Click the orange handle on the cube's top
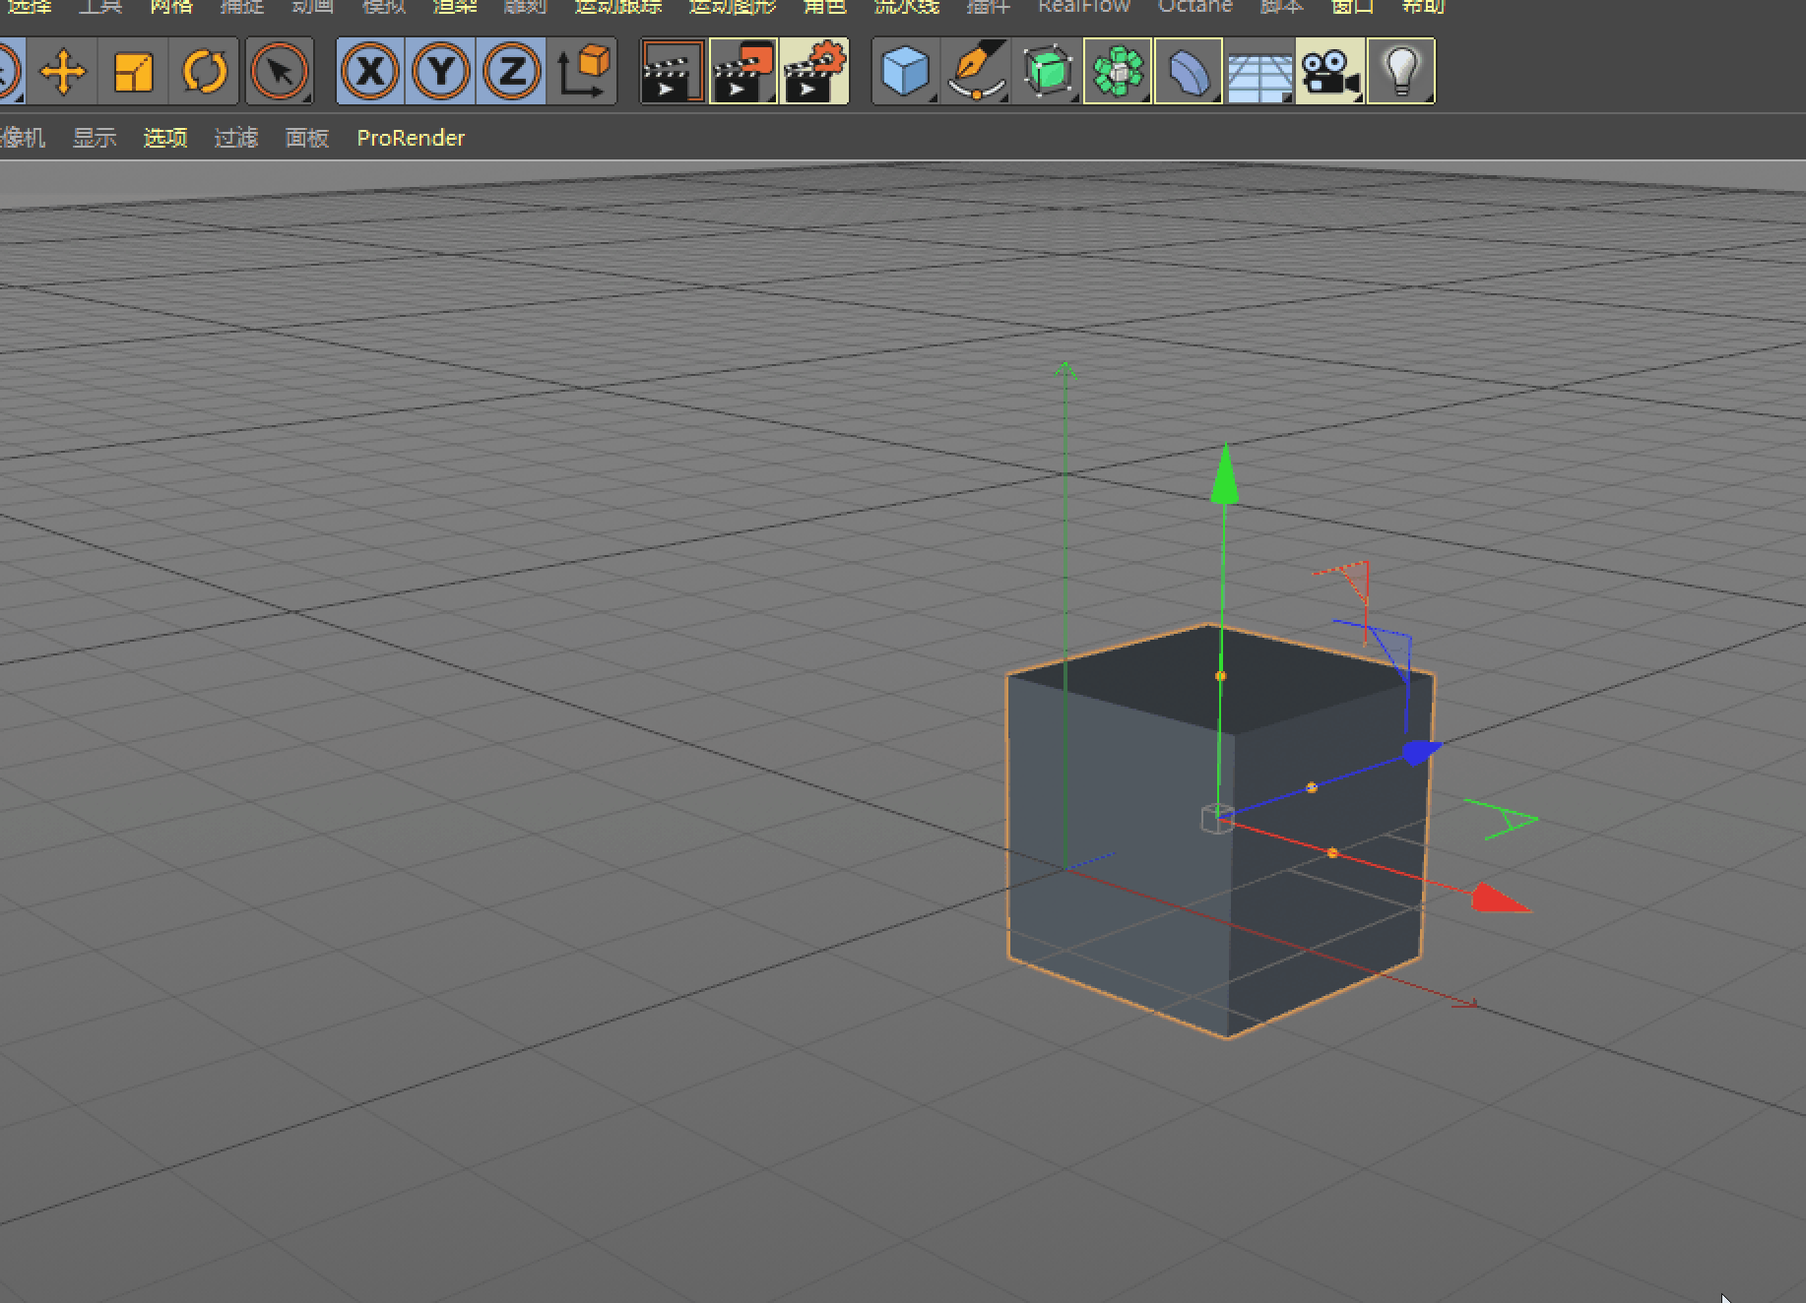1806x1303 pixels. coord(1221,676)
